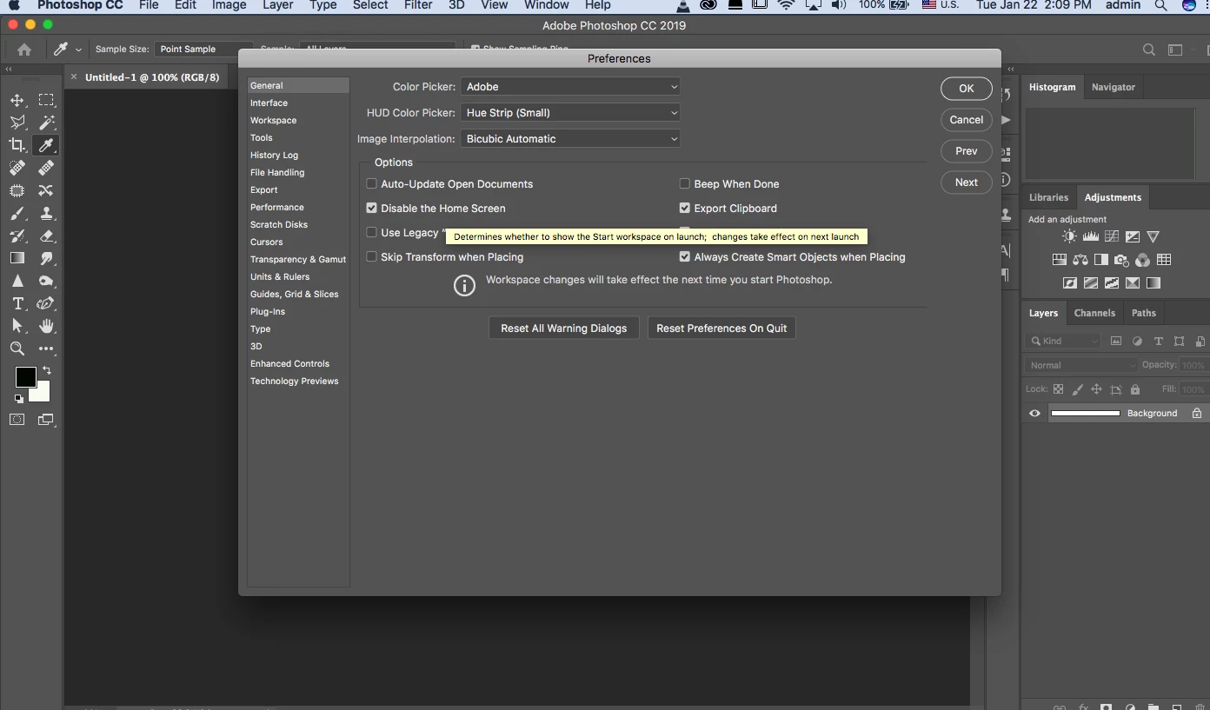Add a Vibrance adjustment
This screenshot has width=1210, height=710.
point(1153,236)
